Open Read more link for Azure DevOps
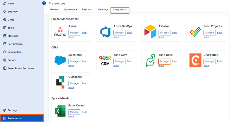 tap(130, 33)
